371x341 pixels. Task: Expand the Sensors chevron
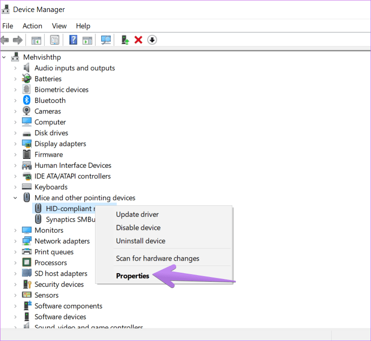(x=15, y=295)
